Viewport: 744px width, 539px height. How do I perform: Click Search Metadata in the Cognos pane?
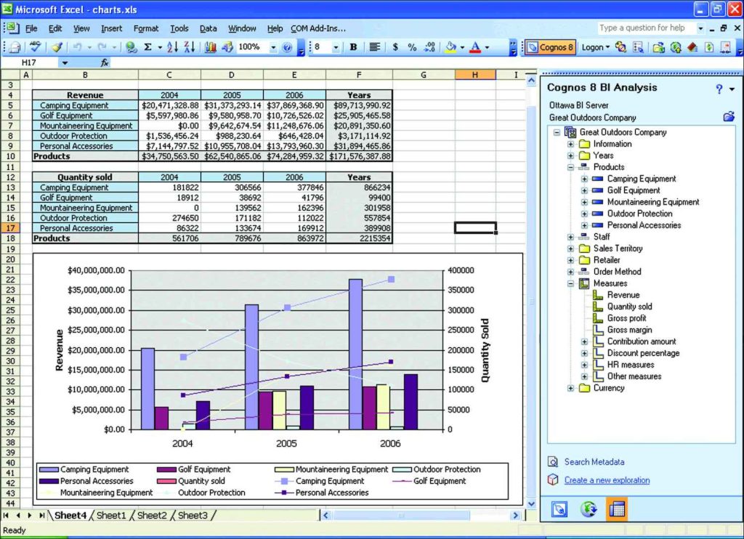(x=594, y=462)
